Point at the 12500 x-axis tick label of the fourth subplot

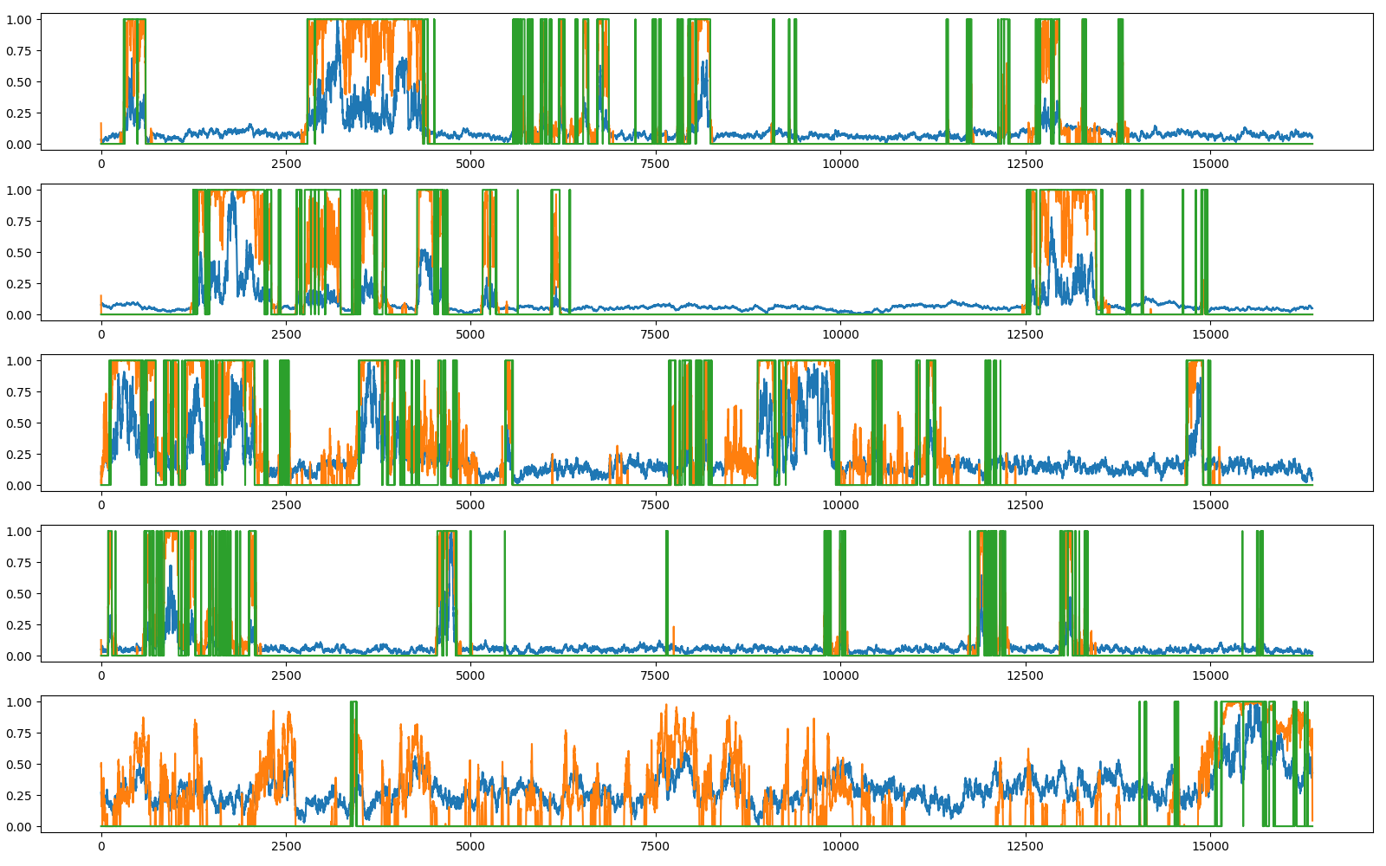[x=1026, y=675]
